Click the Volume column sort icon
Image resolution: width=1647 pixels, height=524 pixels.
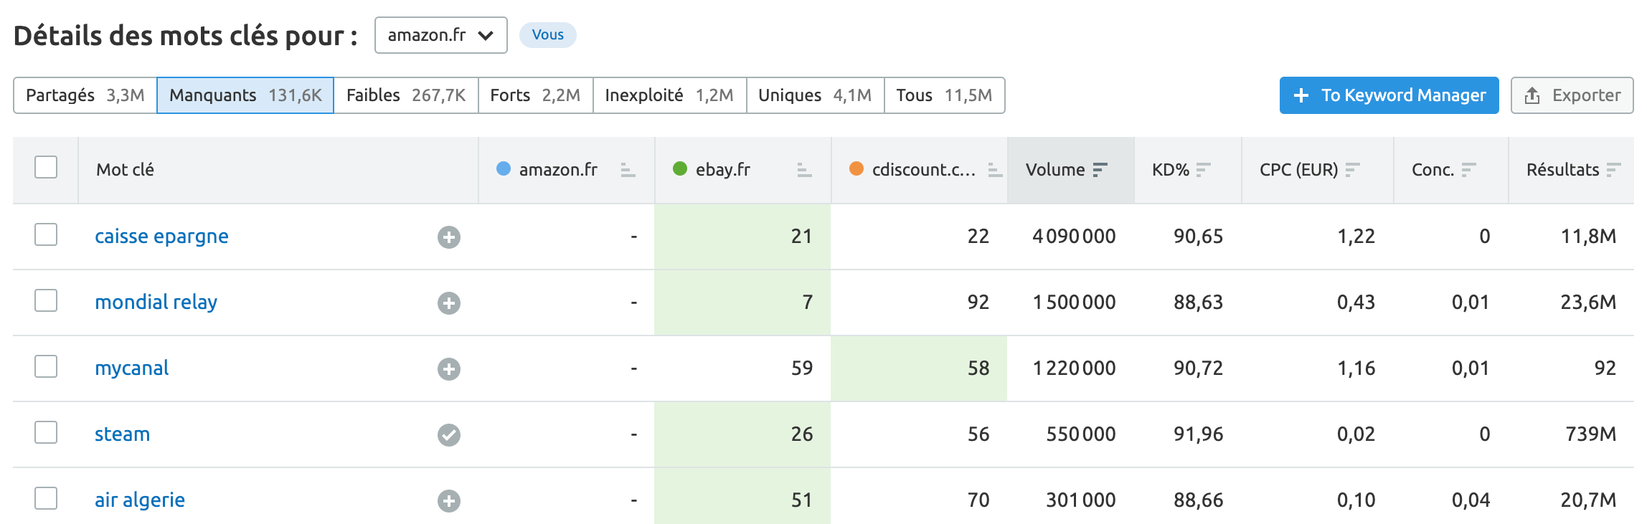(1100, 170)
